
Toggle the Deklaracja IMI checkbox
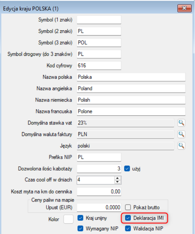[x=128, y=218]
